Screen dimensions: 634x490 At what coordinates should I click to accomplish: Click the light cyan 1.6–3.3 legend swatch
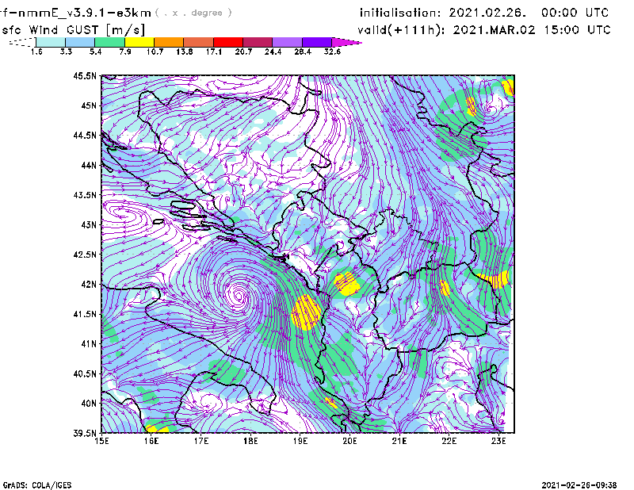click(51, 42)
